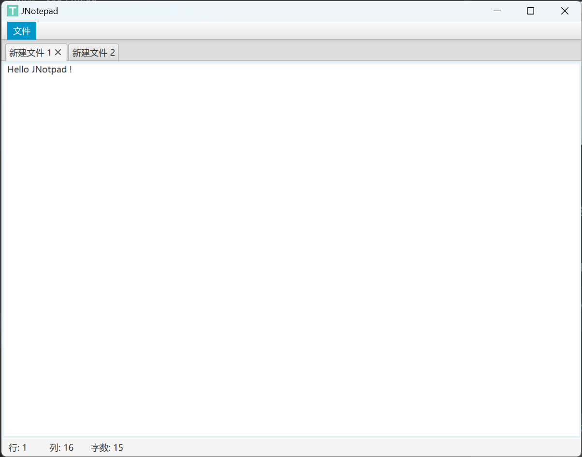Click the 字数: 15 word count indicator

107,447
